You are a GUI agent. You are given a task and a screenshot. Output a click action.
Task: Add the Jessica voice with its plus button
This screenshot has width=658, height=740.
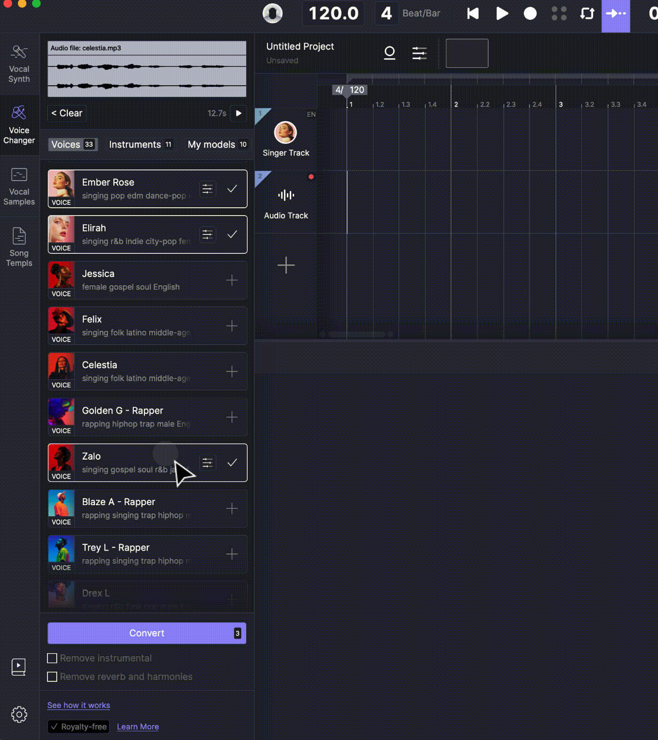[232, 280]
